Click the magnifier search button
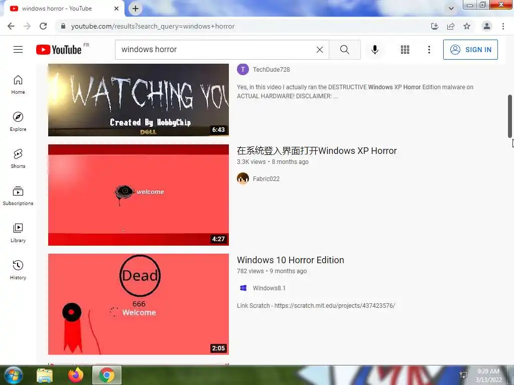The height and width of the screenshot is (385, 514). tap(344, 50)
